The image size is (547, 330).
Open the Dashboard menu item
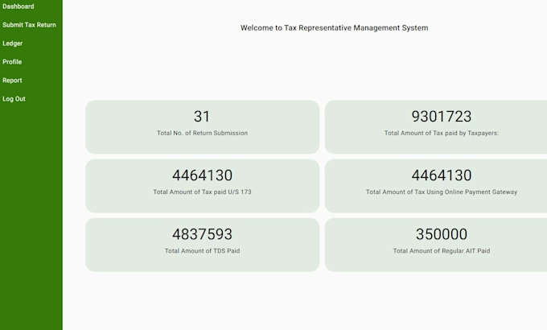click(19, 6)
